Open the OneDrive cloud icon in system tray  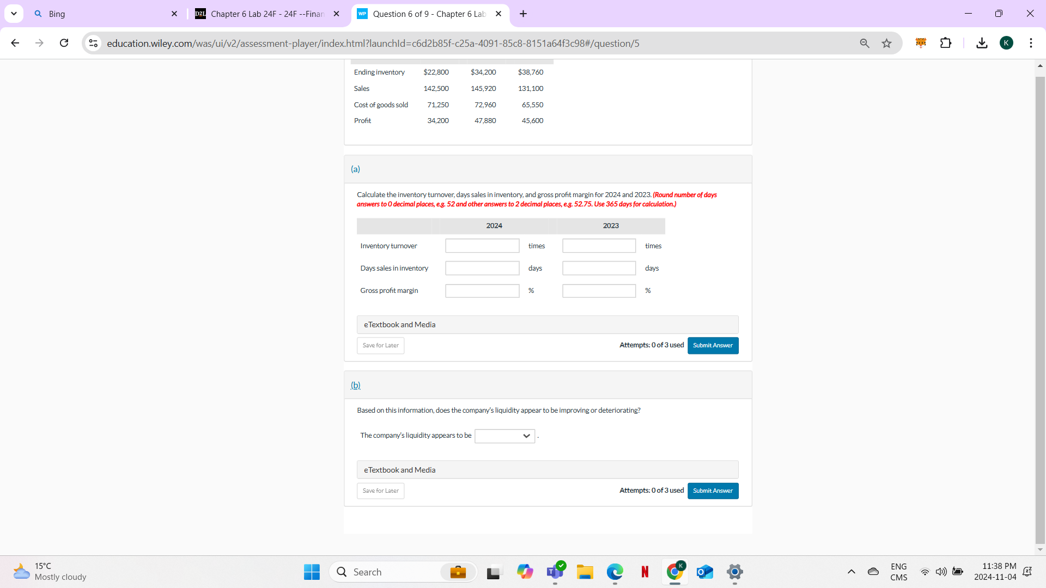click(873, 572)
